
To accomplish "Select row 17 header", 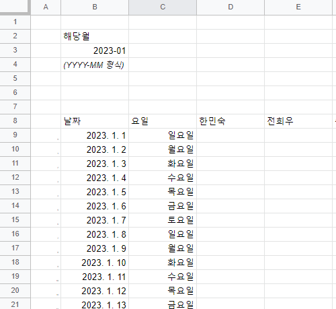I will 15,248.
